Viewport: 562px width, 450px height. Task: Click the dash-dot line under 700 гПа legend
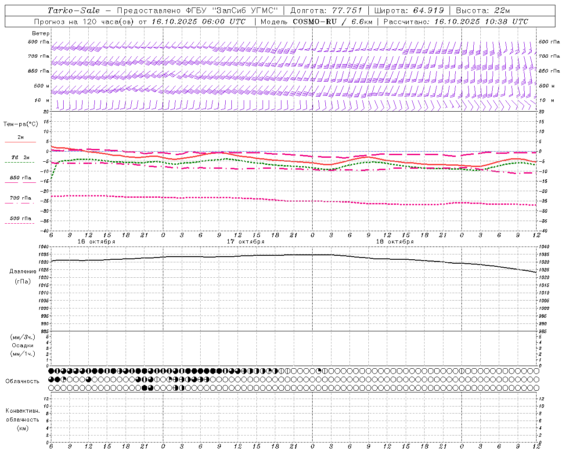(x=19, y=203)
